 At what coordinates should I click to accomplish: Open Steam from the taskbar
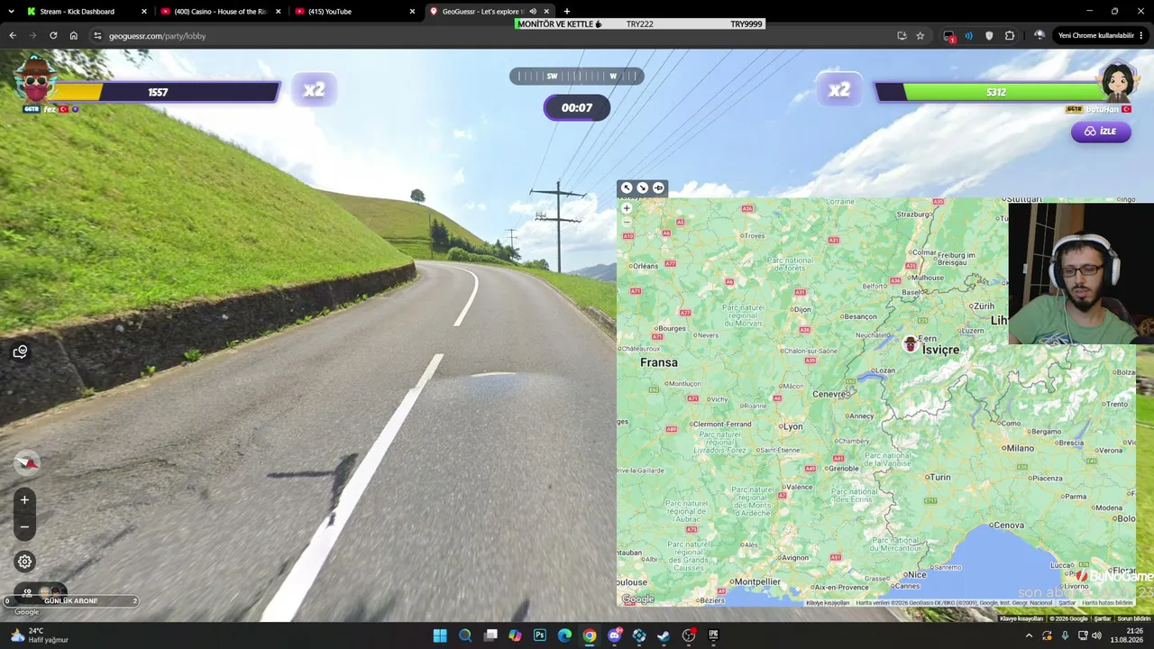click(664, 635)
